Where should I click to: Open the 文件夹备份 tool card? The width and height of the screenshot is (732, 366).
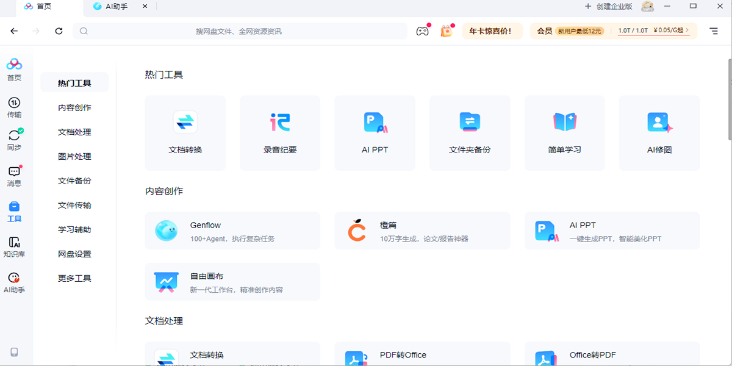click(x=470, y=132)
